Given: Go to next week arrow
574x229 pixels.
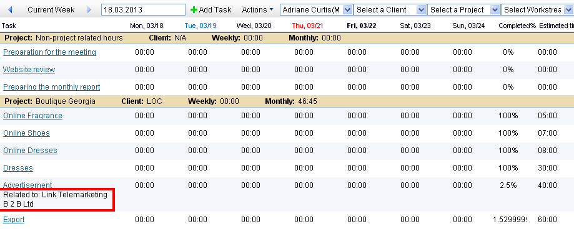Looking at the screenshot, I should (x=89, y=10).
